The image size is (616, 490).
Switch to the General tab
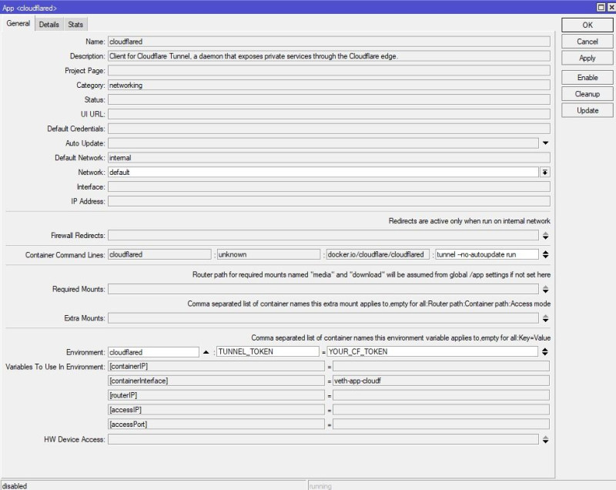click(x=18, y=24)
